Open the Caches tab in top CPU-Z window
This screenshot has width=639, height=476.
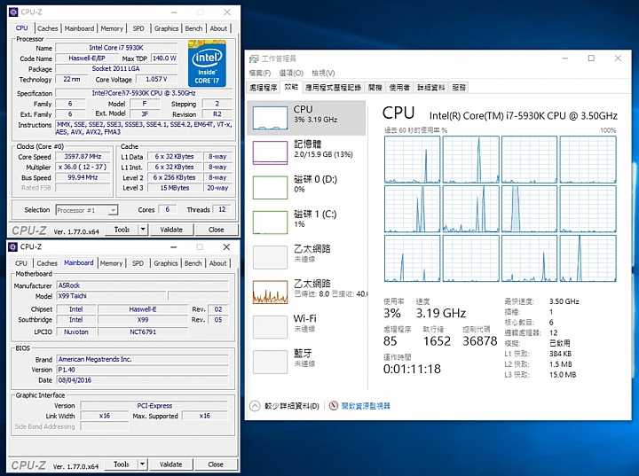47,28
